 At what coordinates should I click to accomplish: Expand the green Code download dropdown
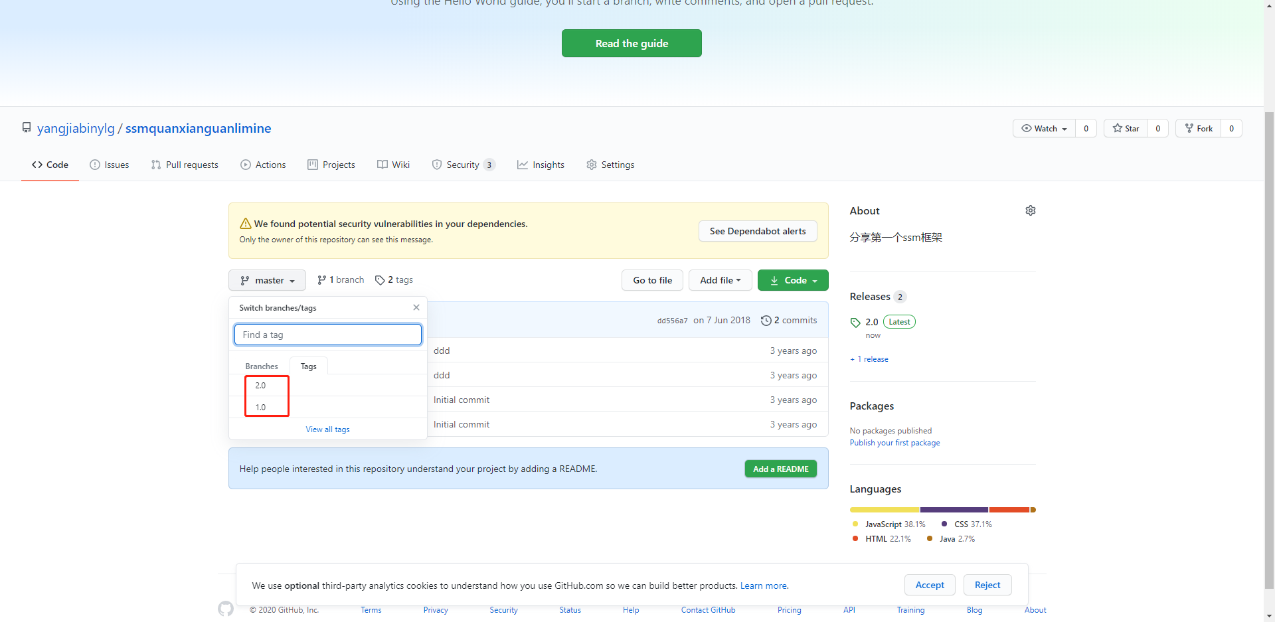click(x=793, y=280)
